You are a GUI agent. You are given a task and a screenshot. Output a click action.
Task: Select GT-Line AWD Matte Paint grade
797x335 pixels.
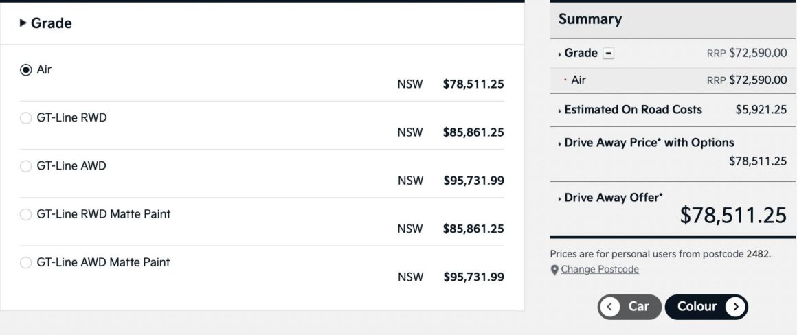(26, 263)
